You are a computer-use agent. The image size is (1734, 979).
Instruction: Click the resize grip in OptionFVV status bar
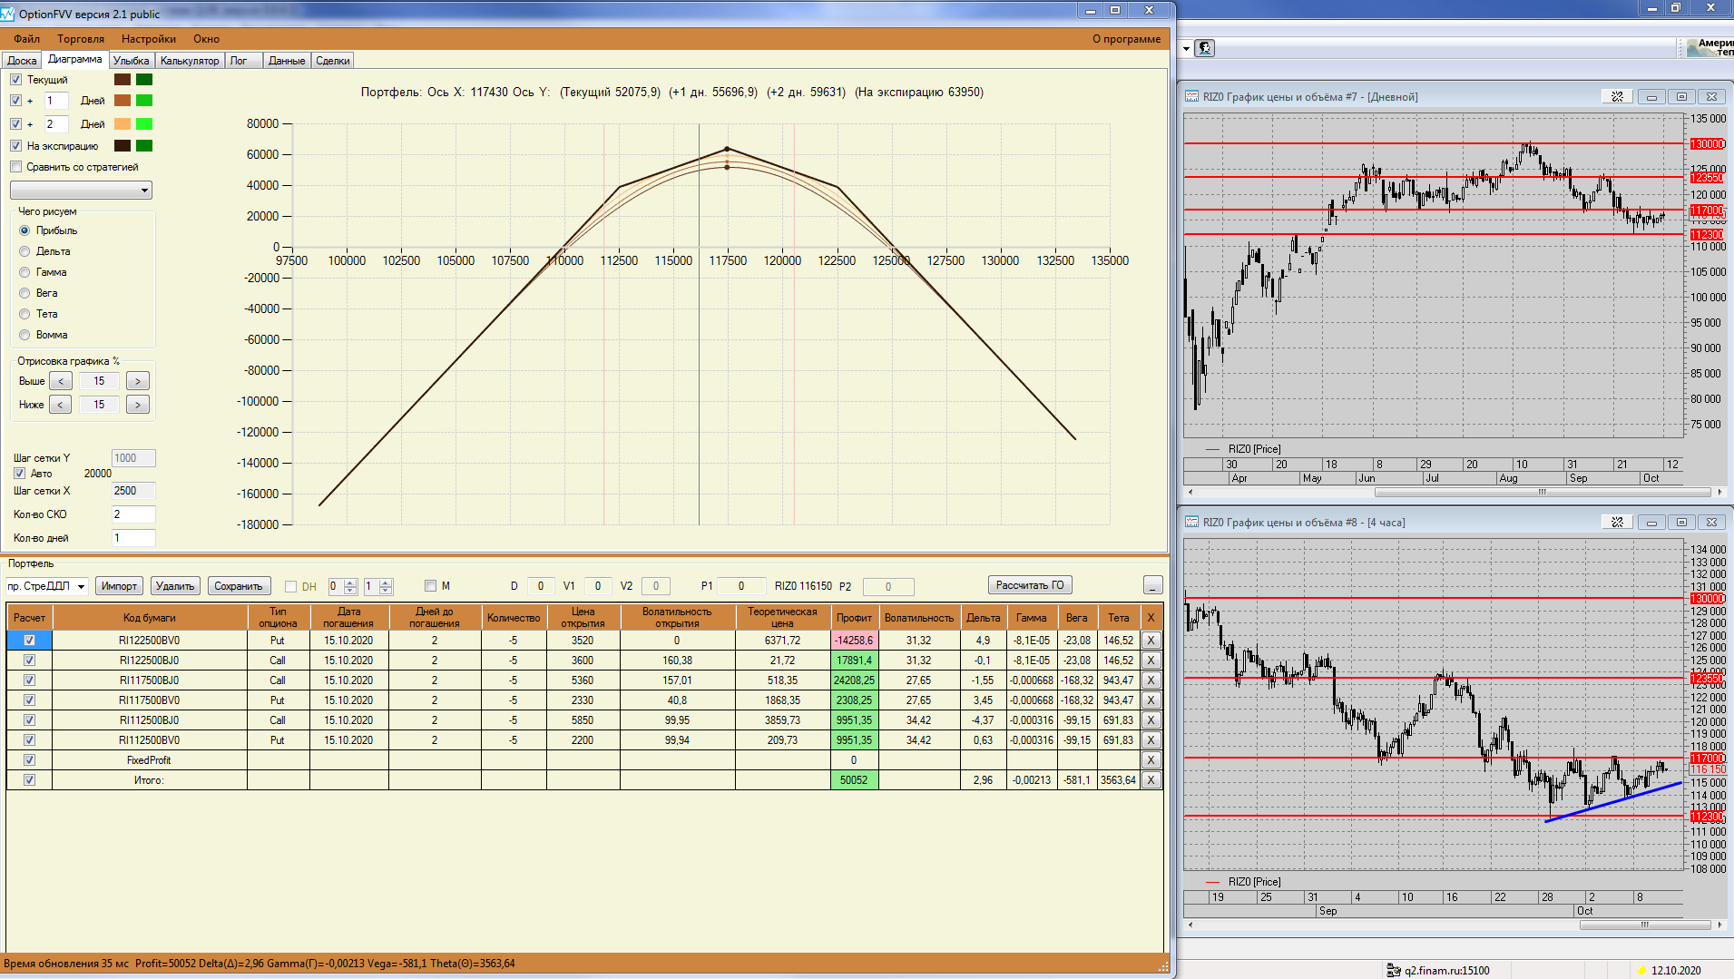(x=1162, y=966)
